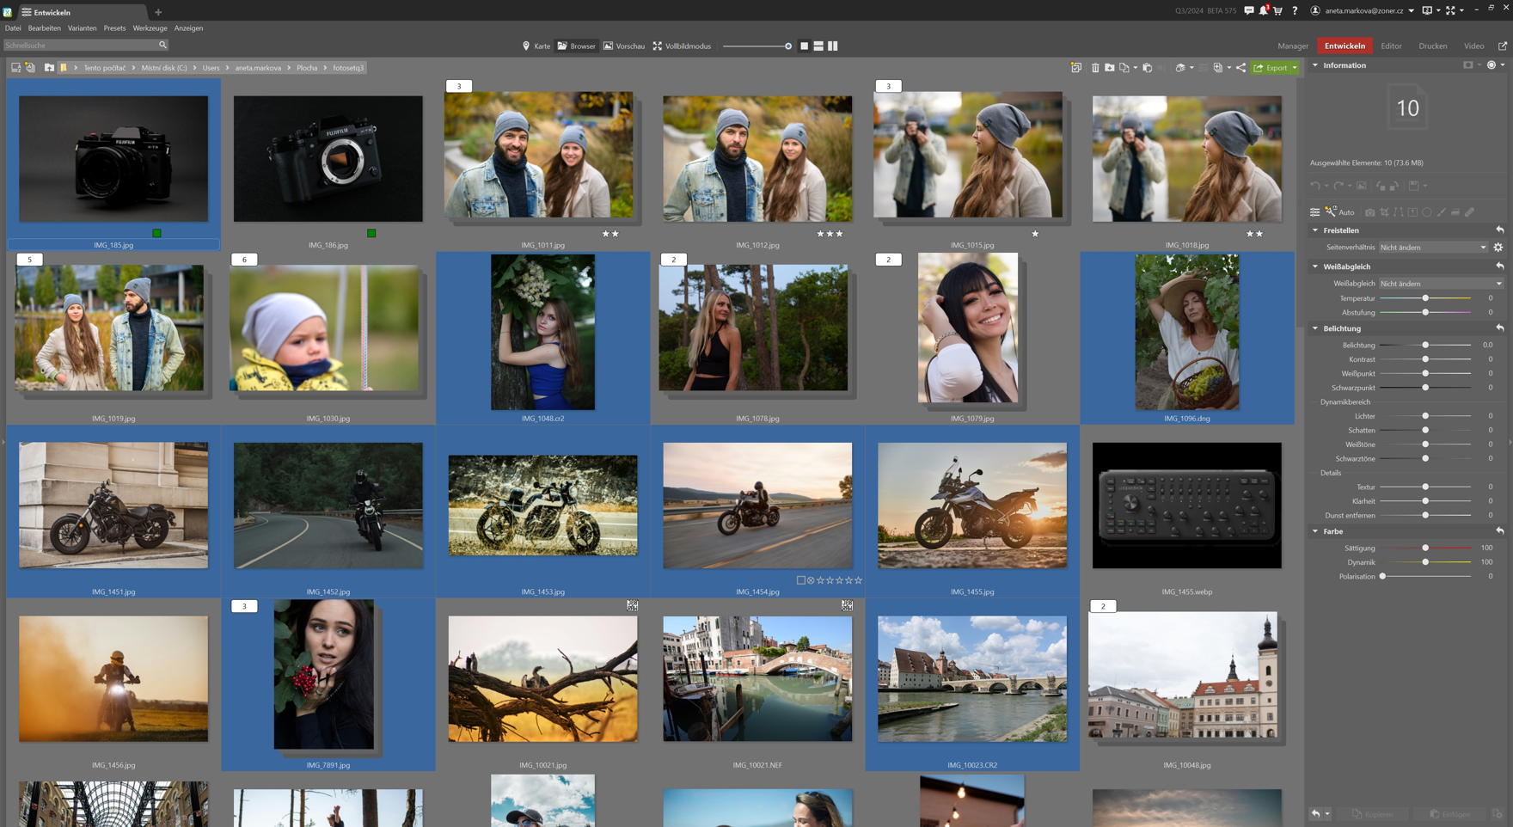
Task: Click the green Export button
Action: [1271, 68]
